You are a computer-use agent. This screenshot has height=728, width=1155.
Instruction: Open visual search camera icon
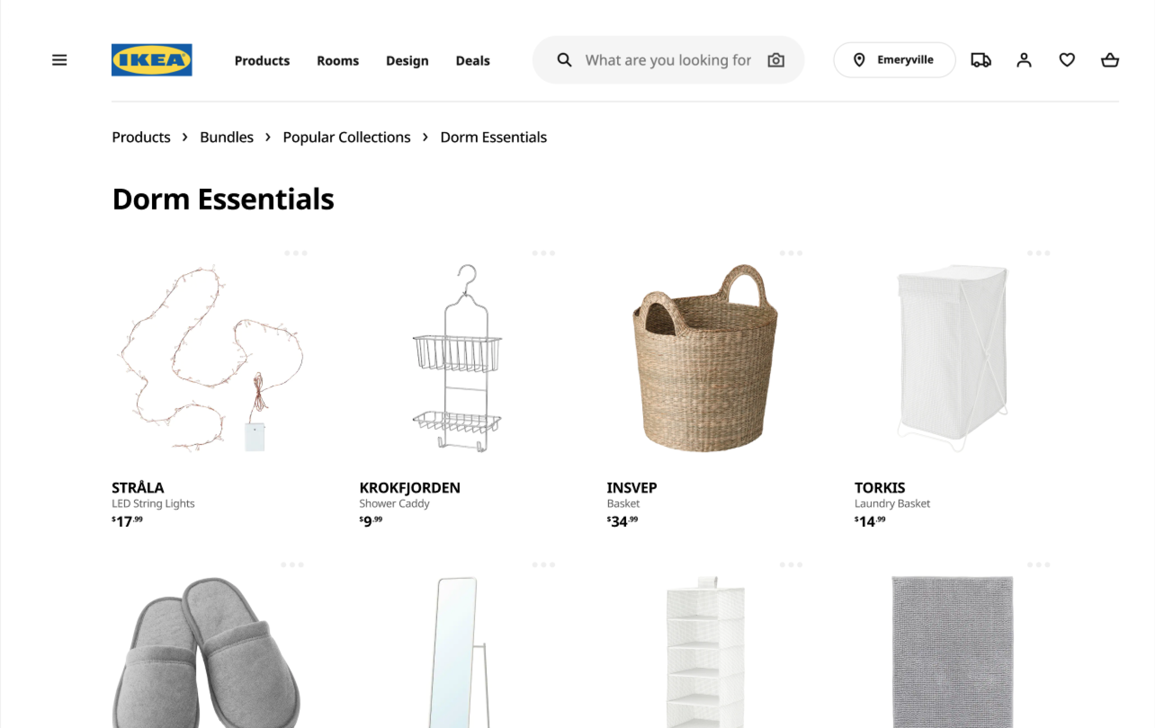point(776,60)
